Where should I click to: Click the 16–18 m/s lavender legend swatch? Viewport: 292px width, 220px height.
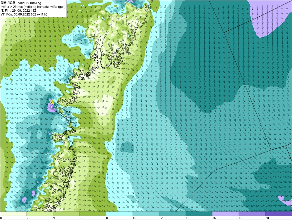pyautogui.click(x=225, y=214)
